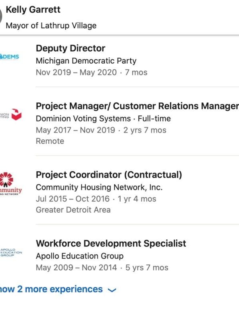The height and width of the screenshot is (309, 239).
Task: Click 'Mayor of Lathrup Village' headline
Action: click(x=51, y=25)
